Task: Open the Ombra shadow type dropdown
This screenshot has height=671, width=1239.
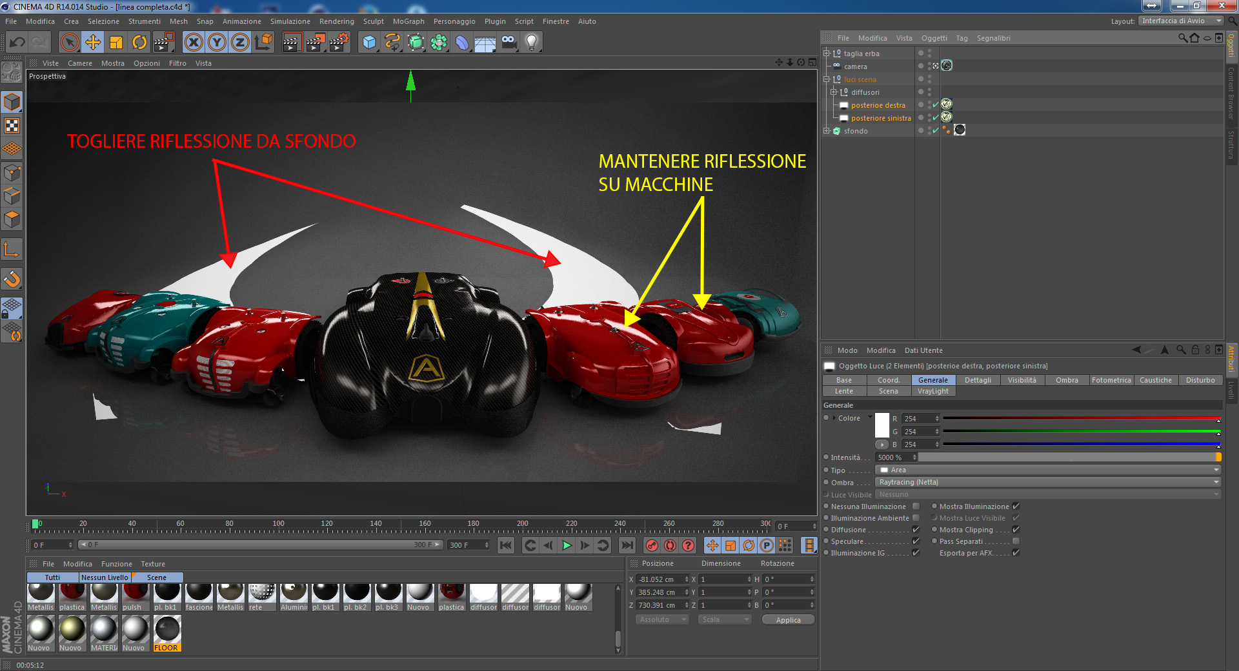Action: click(1048, 482)
